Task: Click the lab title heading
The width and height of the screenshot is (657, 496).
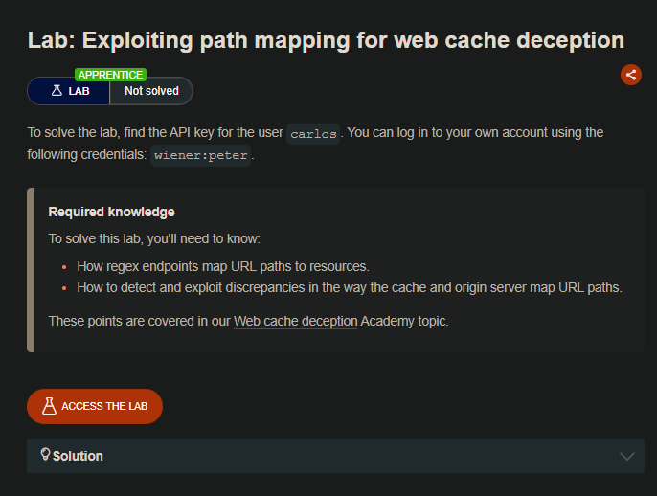Action: (x=326, y=40)
